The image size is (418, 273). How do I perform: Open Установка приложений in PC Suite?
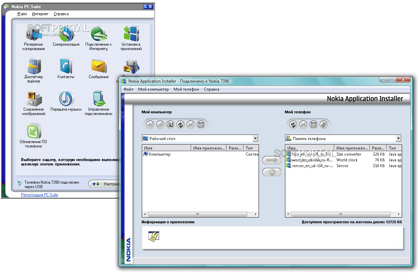(131, 38)
